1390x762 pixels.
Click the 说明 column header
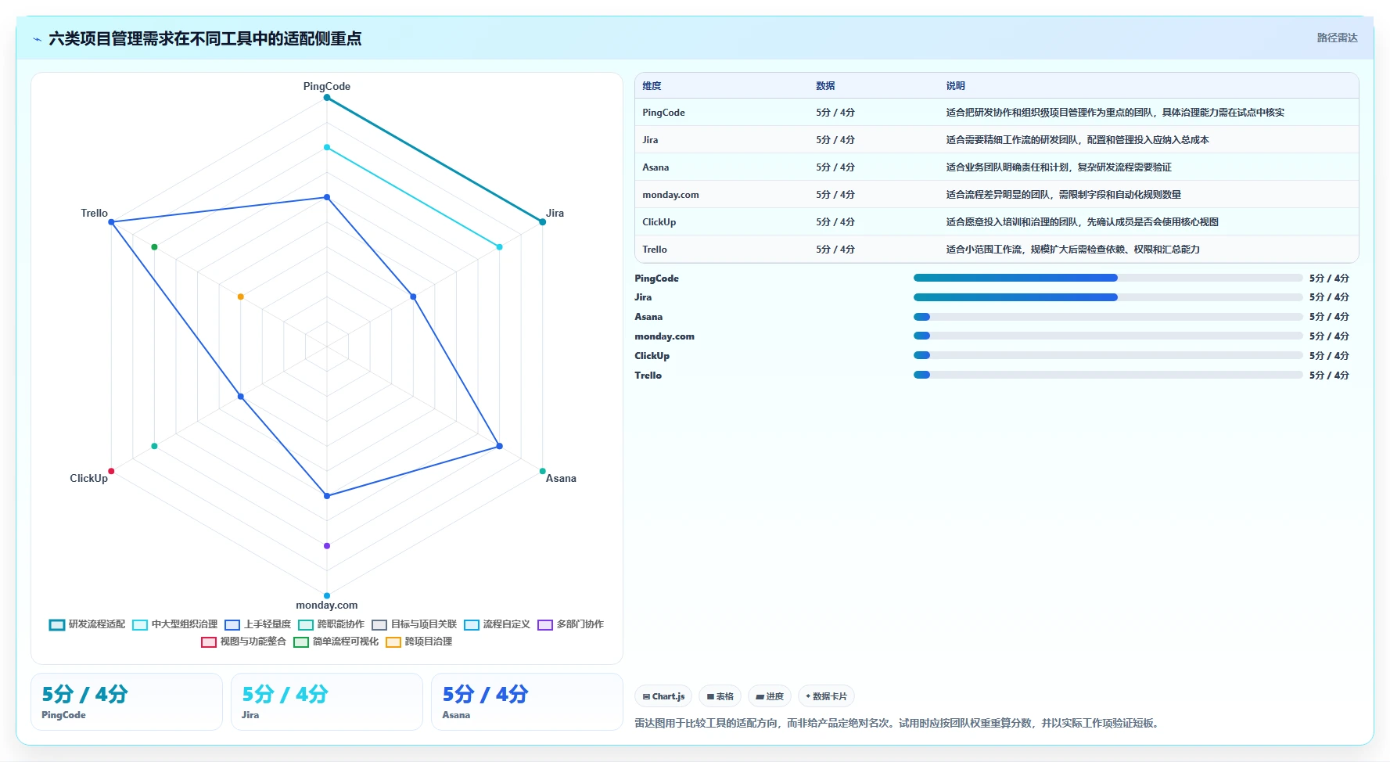pos(955,86)
